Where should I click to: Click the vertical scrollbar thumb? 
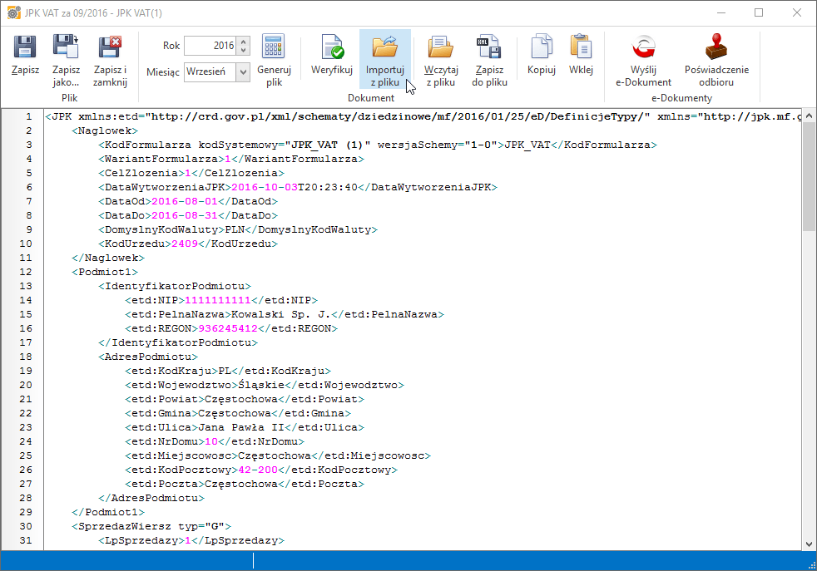(809, 175)
